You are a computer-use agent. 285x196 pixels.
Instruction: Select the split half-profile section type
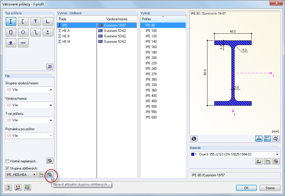[48, 32]
